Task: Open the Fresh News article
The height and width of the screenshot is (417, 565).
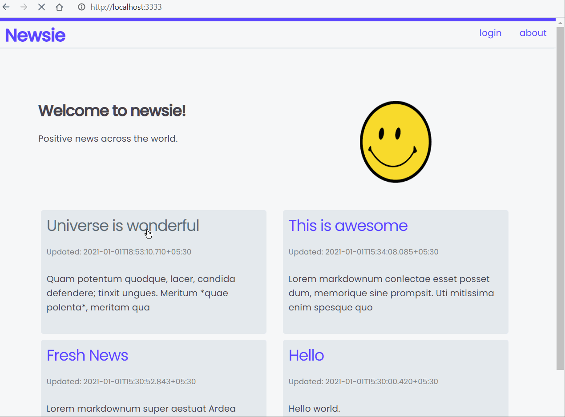Action: tap(87, 355)
